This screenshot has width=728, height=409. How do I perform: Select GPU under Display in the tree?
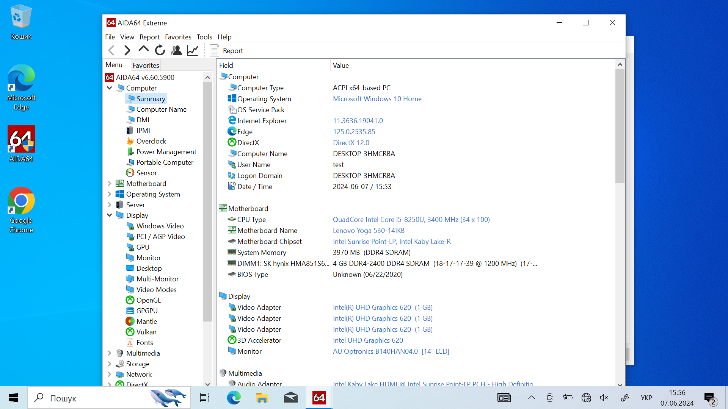click(x=143, y=247)
